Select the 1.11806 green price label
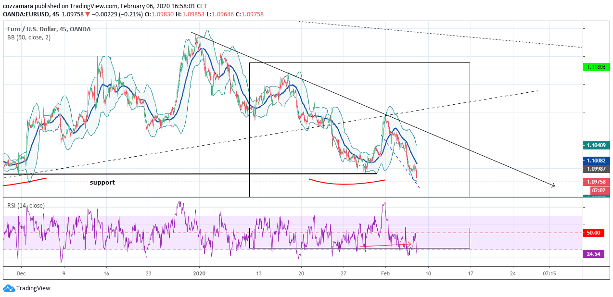Image resolution: width=613 pixels, height=297 pixels. [596, 67]
